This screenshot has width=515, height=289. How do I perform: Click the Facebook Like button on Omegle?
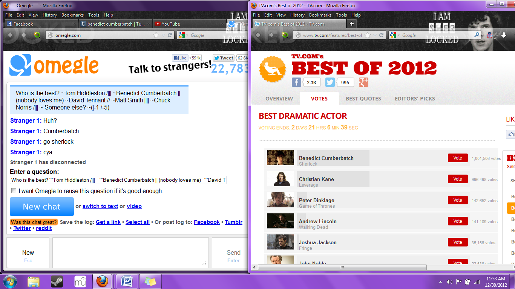point(180,58)
